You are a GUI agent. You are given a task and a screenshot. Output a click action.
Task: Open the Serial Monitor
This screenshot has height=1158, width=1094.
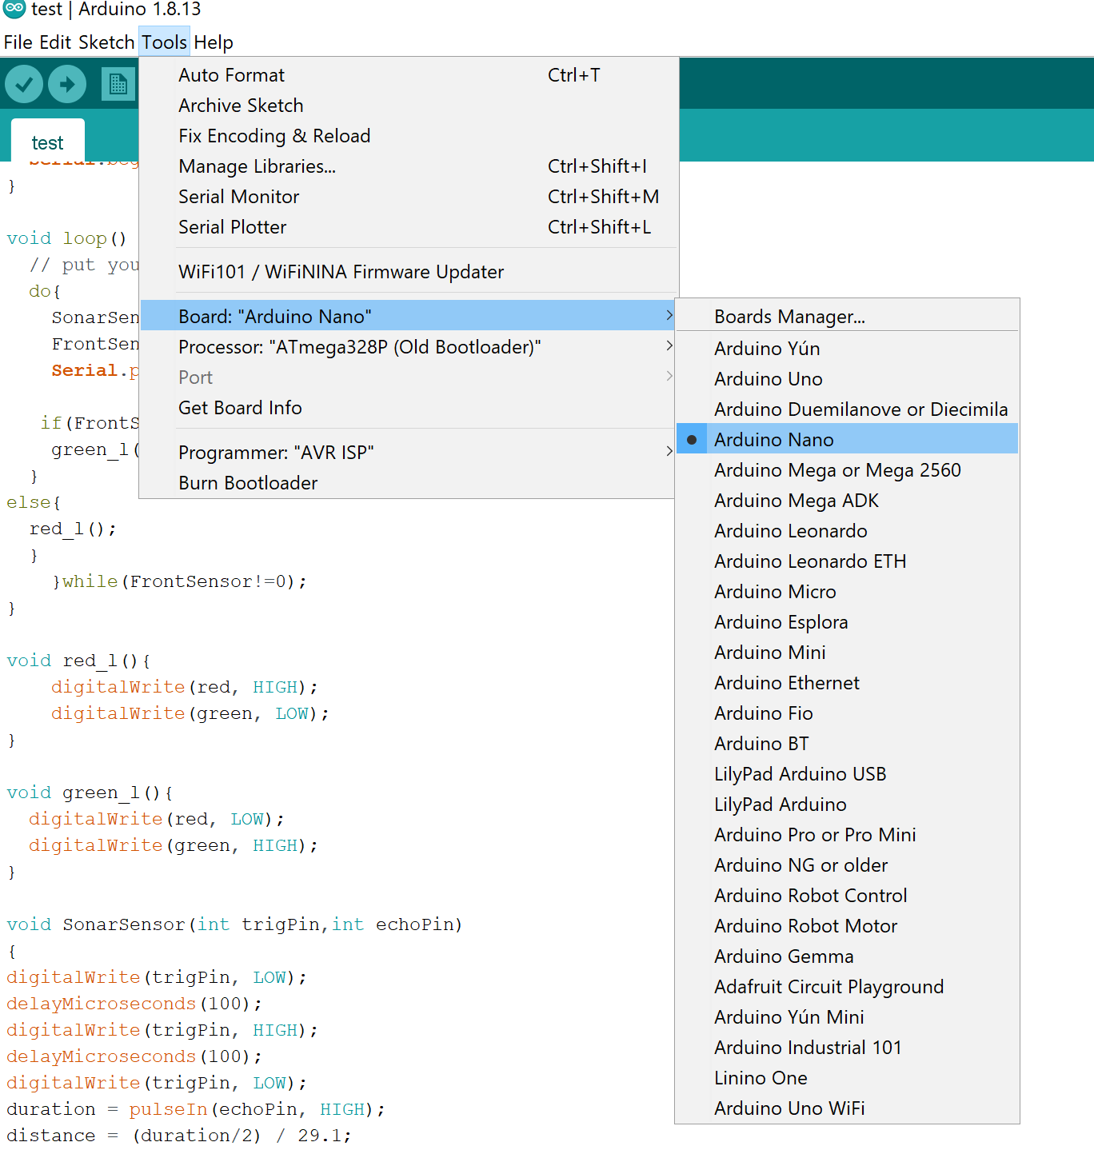coord(408,197)
